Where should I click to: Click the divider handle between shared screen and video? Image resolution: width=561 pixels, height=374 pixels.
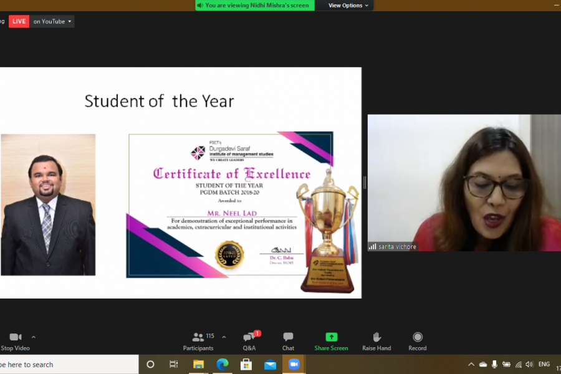click(365, 183)
